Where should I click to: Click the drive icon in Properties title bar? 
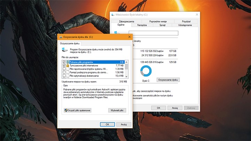pyautogui.click(x=113, y=15)
